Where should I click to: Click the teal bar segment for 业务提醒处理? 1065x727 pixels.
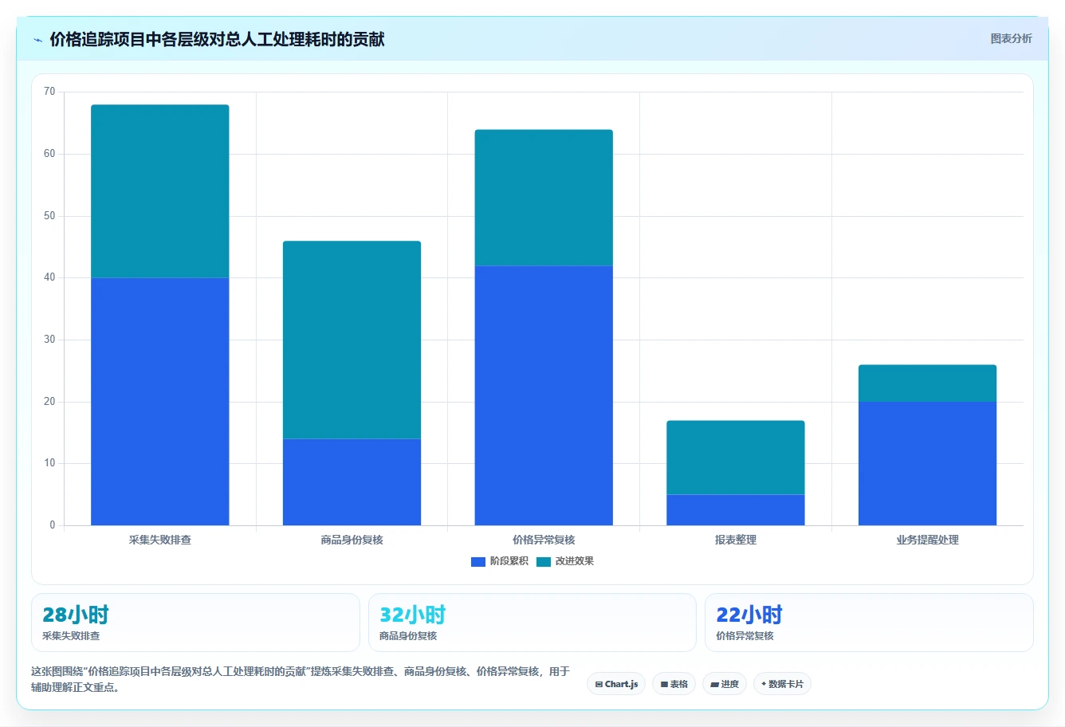pos(927,383)
